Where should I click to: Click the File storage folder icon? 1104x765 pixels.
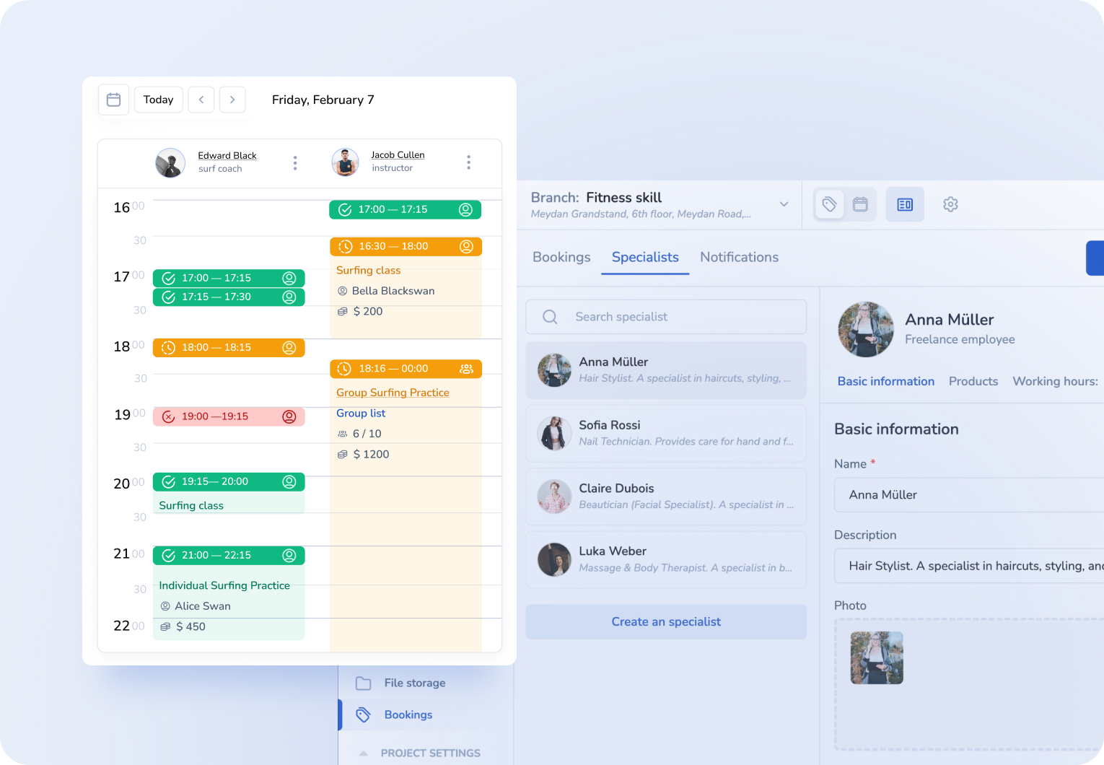click(x=363, y=682)
